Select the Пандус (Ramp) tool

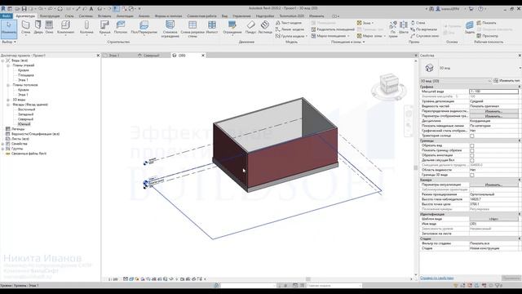pos(250,27)
